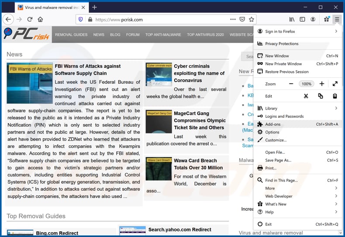The width and height of the screenshot is (345, 237).
Task: Open MageCart Gang article headline
Action: [x=200, y=120]
